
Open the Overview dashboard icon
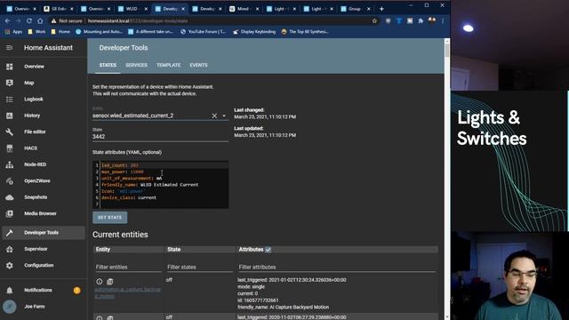(x=10, y=67)
